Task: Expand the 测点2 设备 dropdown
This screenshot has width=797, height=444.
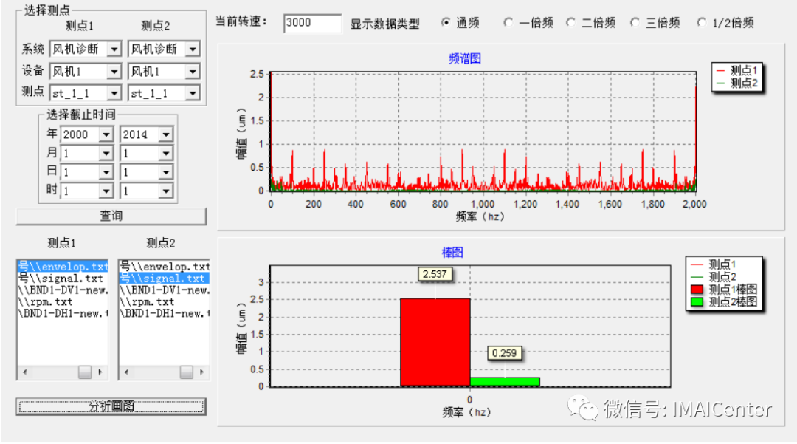Action: [x=192, y=72]
